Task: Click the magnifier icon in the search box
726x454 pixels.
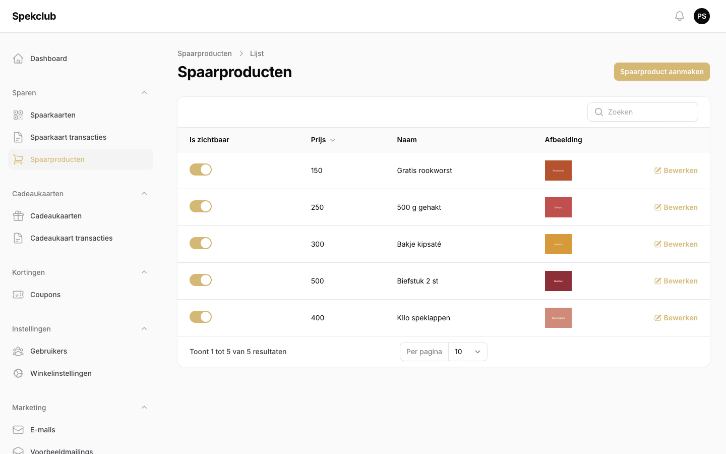Action: (599, 112)
